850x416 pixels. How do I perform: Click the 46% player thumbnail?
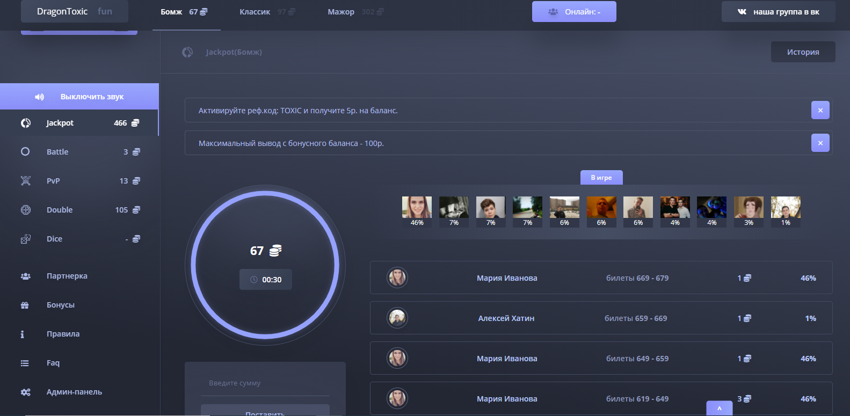tap(417, 212)
